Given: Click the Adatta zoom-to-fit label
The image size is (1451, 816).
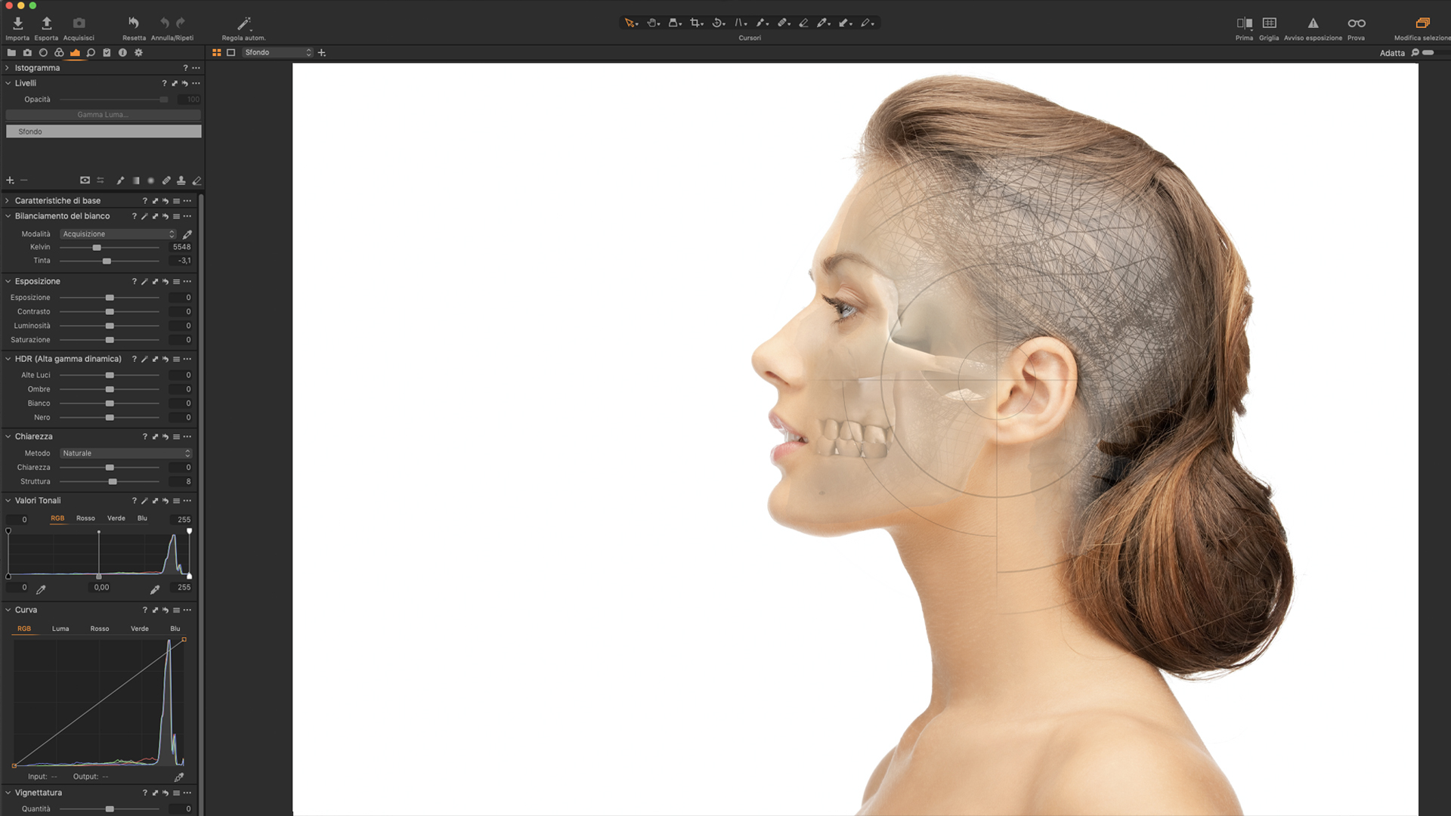Looking at the screenshot, I should 1392,53.
